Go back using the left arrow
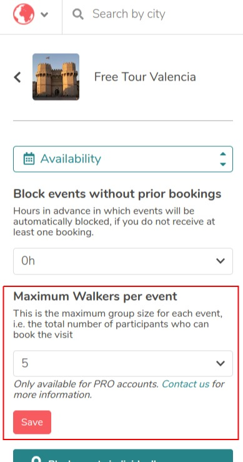The width and height of the screenshot is (243, 462). pos(17,77)
